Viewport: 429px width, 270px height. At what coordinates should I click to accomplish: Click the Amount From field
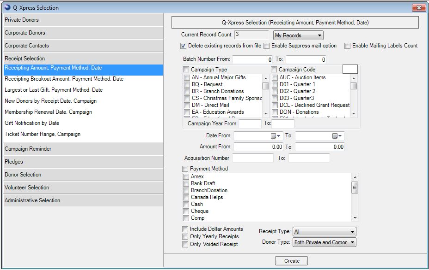[x=258, y=147]
